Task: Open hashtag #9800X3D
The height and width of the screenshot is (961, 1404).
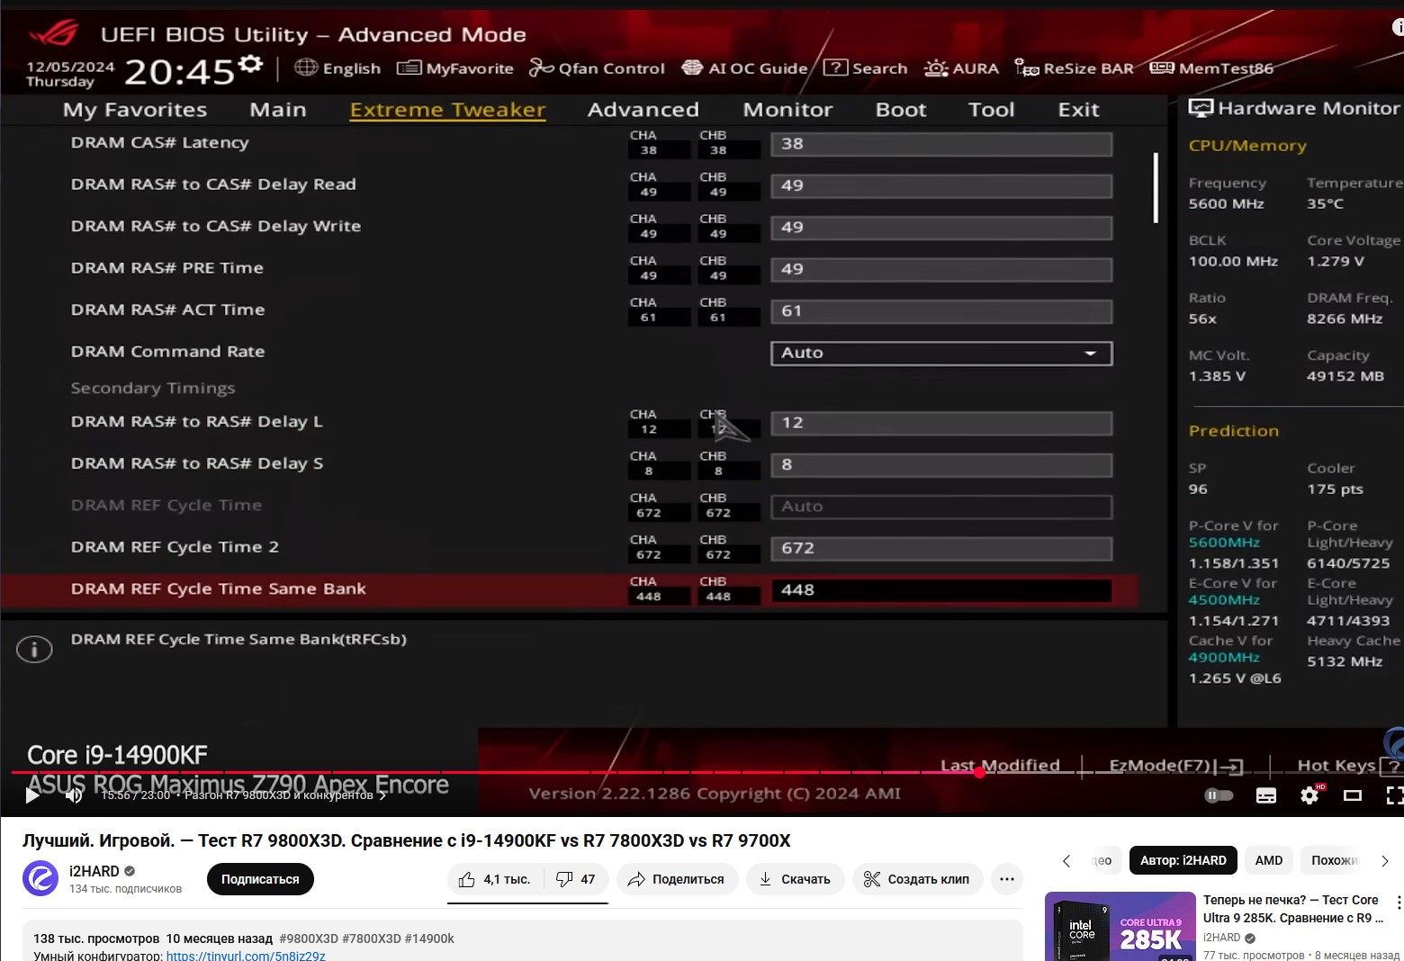Action: [x=309, y=939]
